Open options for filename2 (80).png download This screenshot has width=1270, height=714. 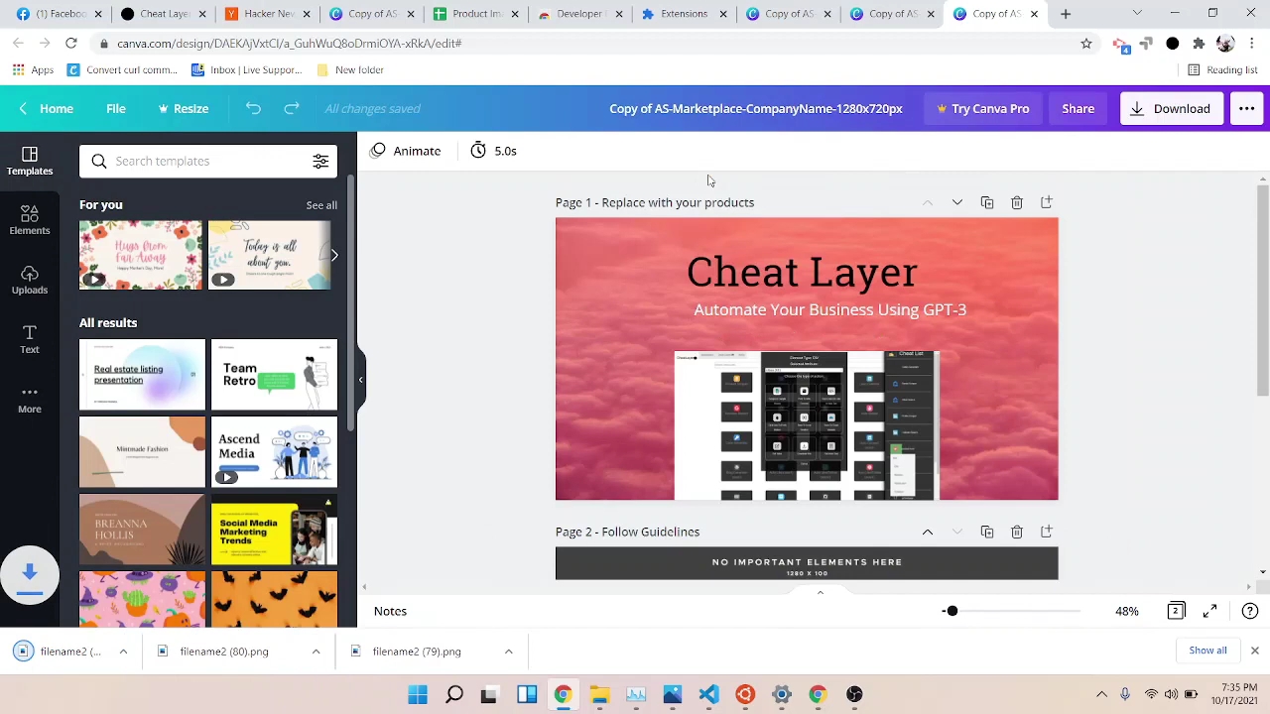(x=316, y=652)
